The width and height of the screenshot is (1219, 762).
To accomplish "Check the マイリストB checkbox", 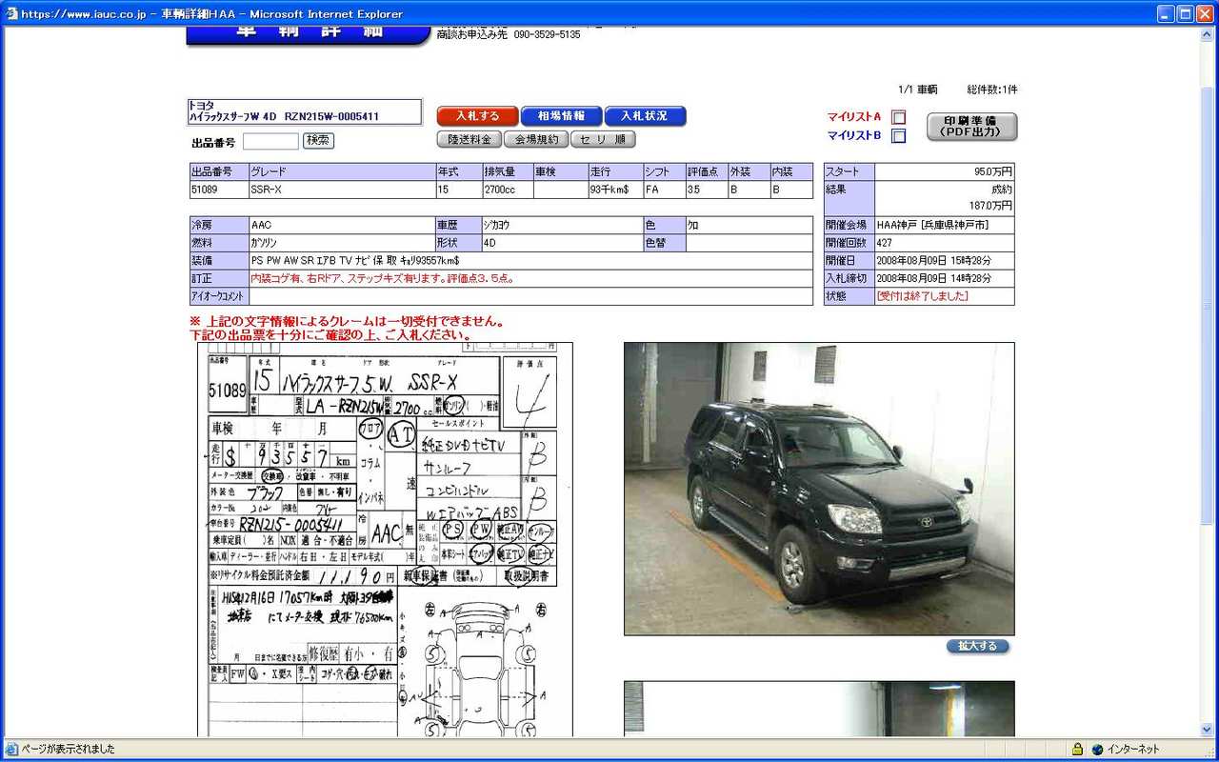I will coord(898,135).
